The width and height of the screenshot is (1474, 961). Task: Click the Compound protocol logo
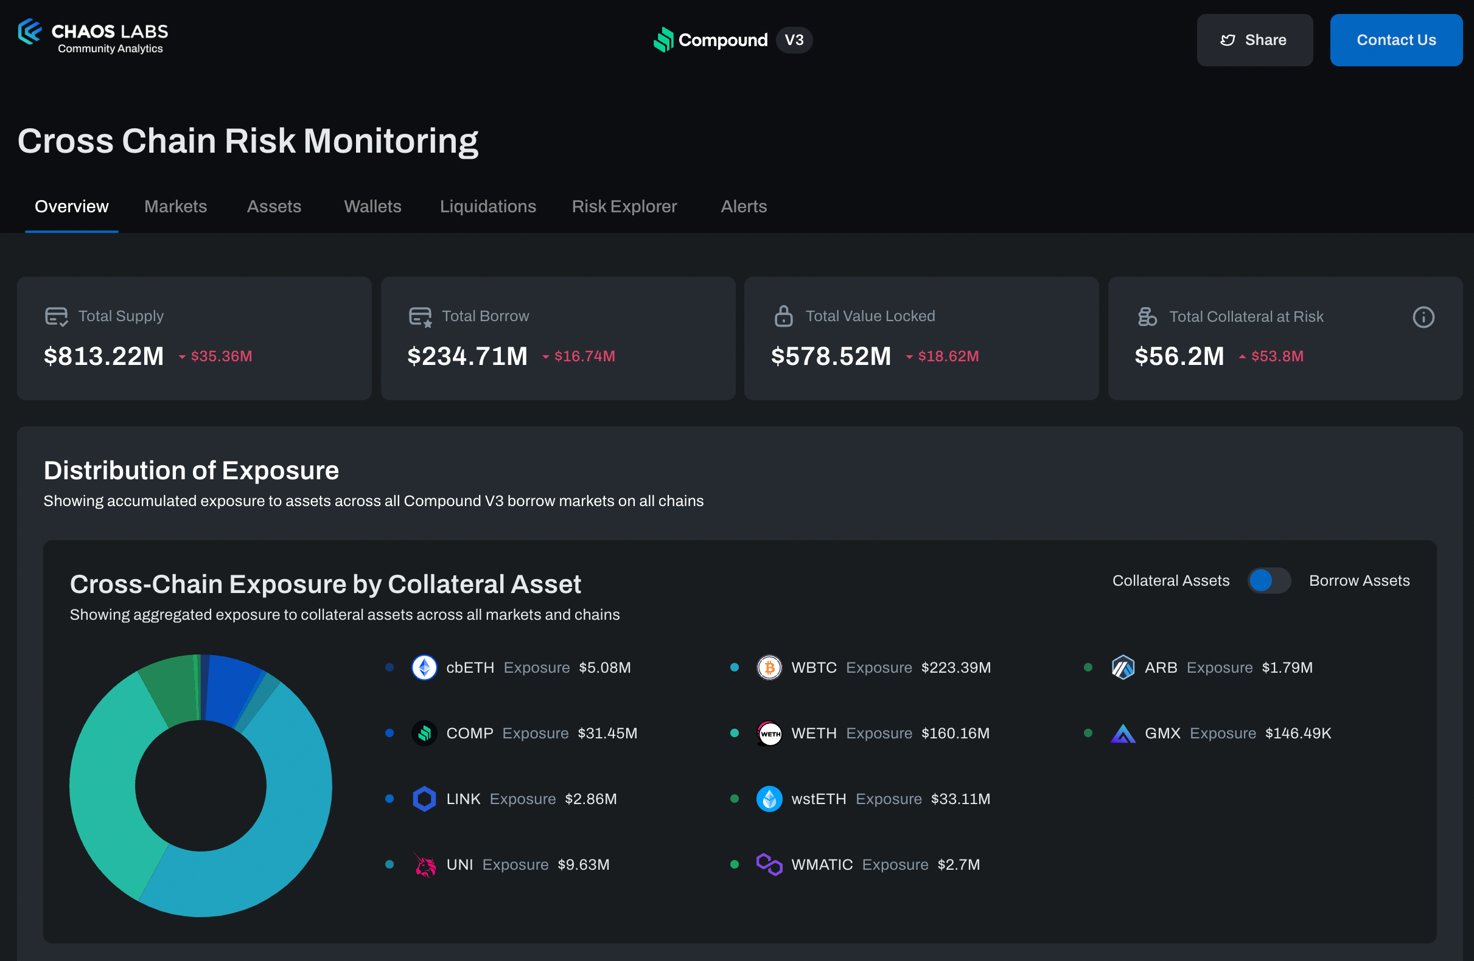pos(665,40)
